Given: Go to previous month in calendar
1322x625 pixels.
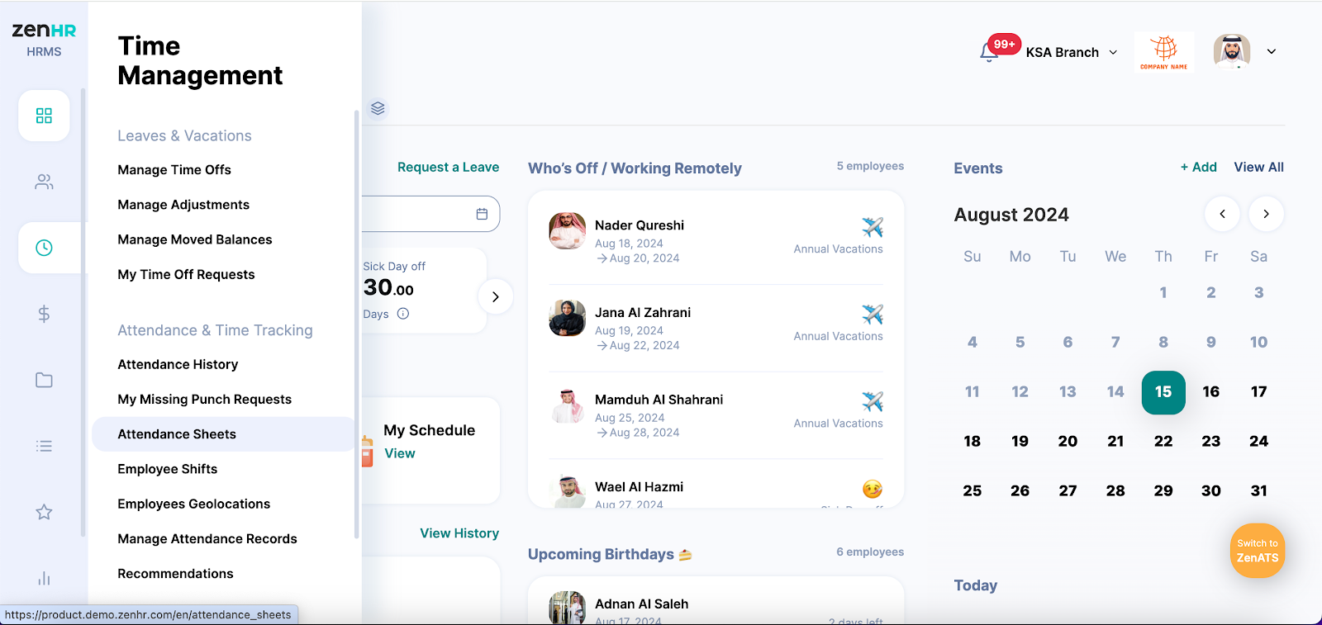Looking at the screenshot, I should [1222, 214].
